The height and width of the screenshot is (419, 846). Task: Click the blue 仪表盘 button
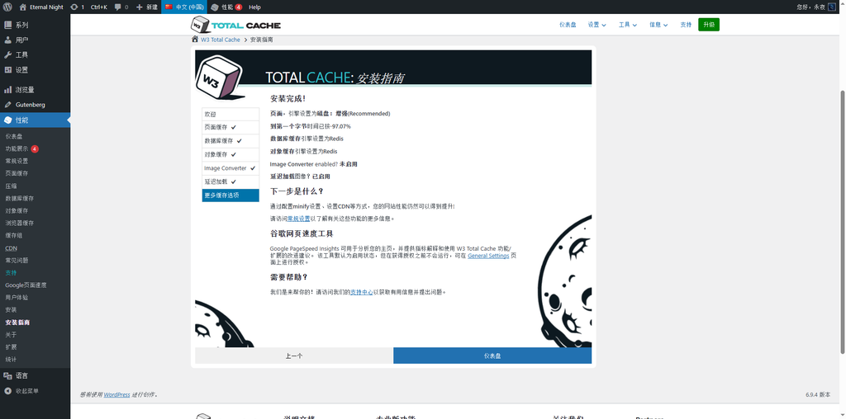point(492,356)
